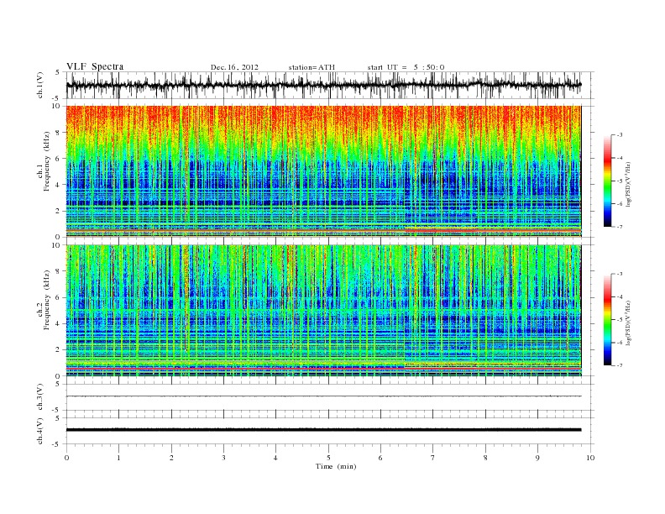Click the 7 minute tick label on Time axis
665x514 pixels.
pyautogui.click(x=433, y=458)
